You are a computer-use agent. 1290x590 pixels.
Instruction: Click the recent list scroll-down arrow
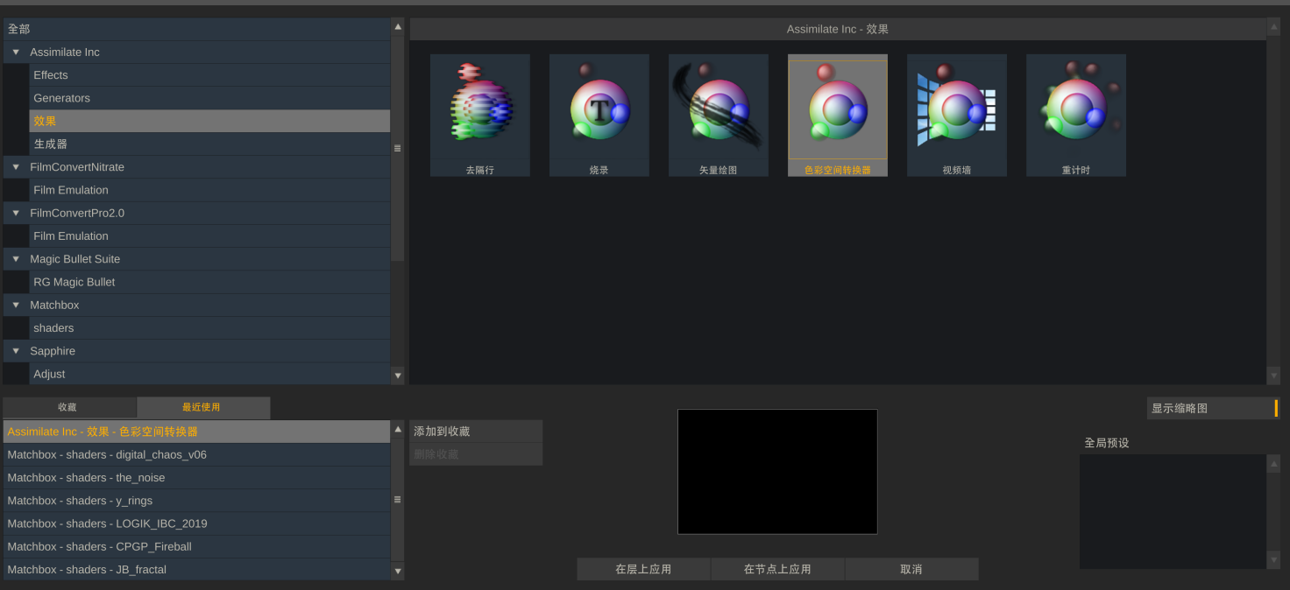point(398,571)
